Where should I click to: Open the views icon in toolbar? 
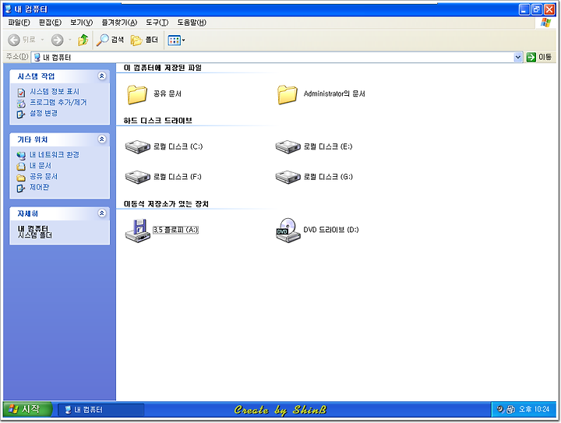pyautogui.click(x=174, y=40)
